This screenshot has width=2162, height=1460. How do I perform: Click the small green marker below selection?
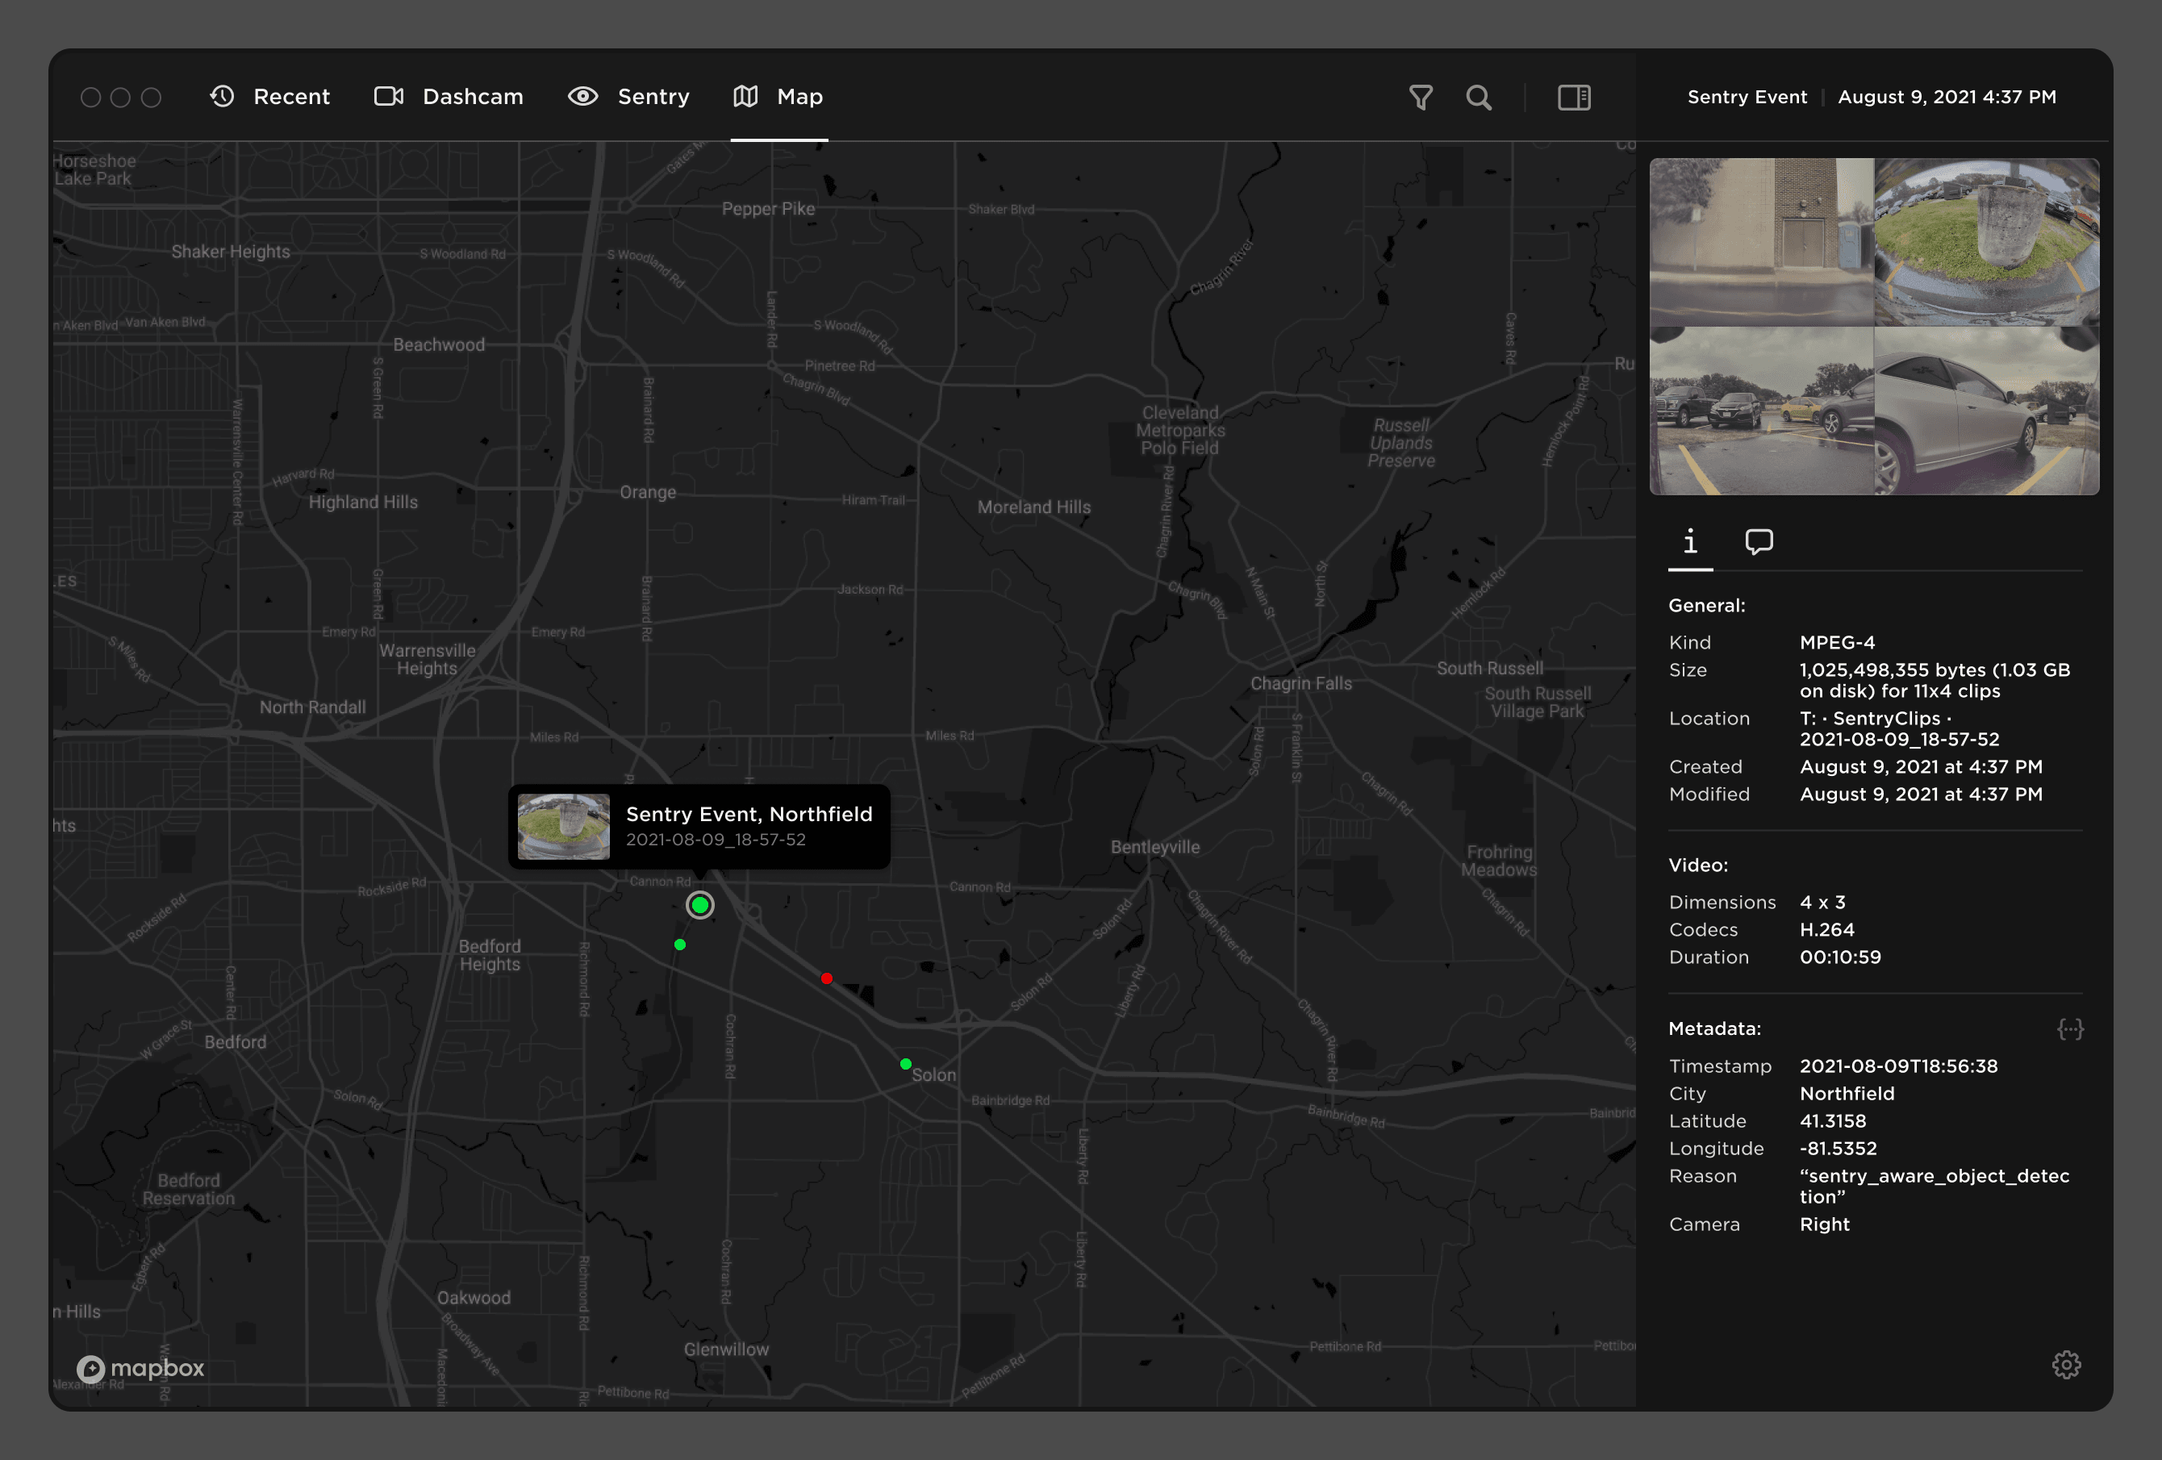point(680,945)
